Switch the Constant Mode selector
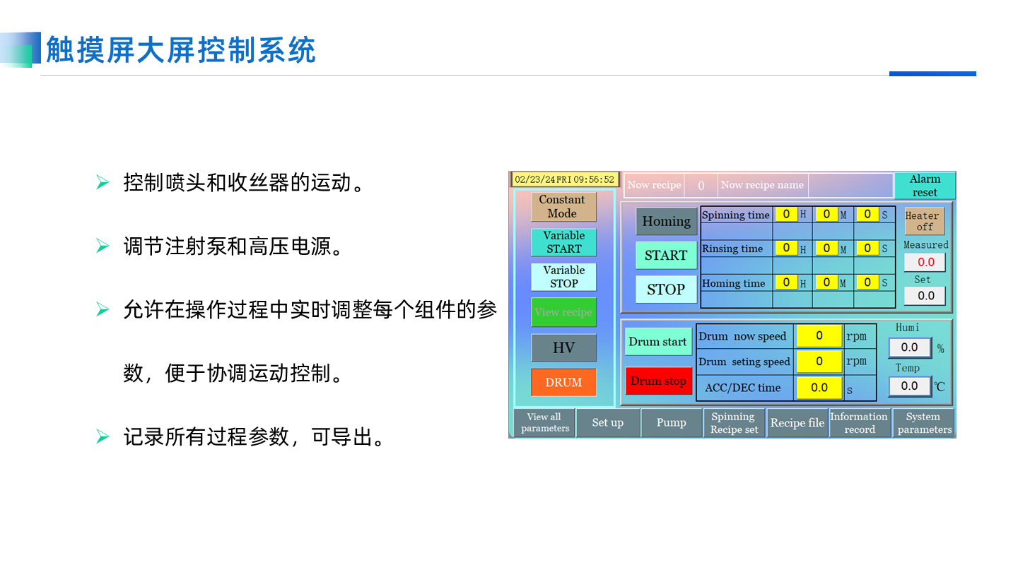The height and width of the screenshot is (572, 1018). point(563,207)
